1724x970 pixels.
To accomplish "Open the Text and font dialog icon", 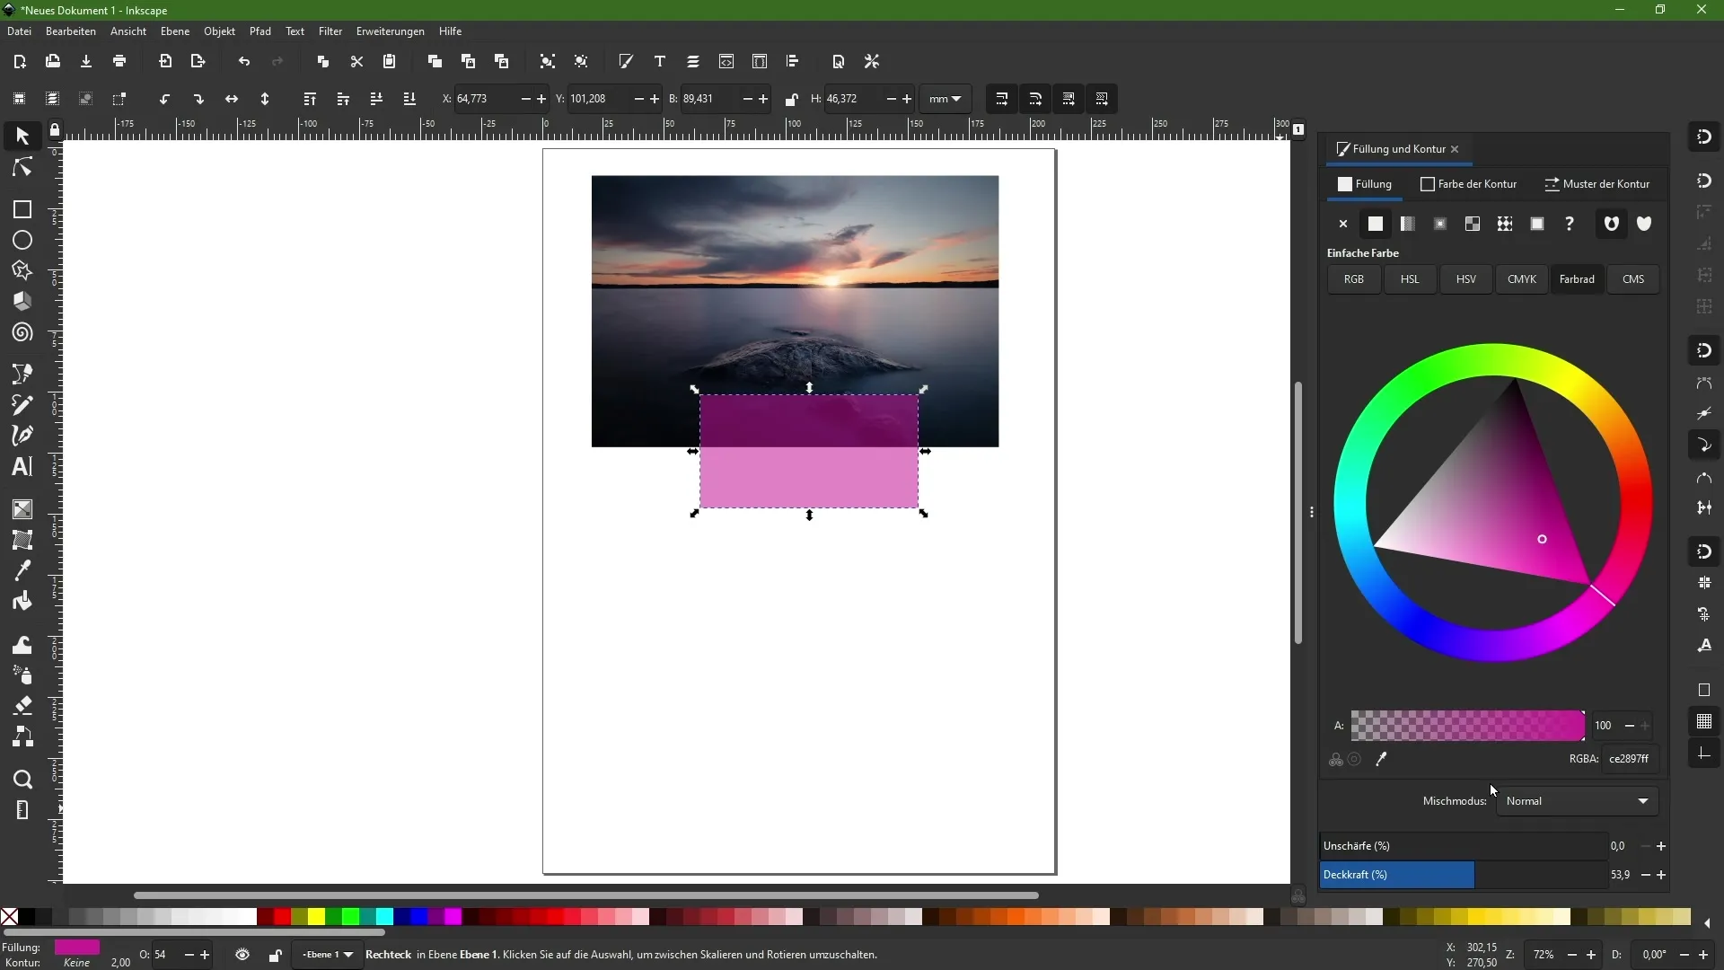I will tap(660, 61).
